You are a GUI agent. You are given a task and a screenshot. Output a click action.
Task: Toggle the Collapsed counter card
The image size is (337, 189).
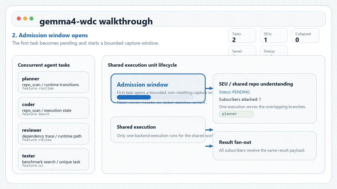pos(305,35)
